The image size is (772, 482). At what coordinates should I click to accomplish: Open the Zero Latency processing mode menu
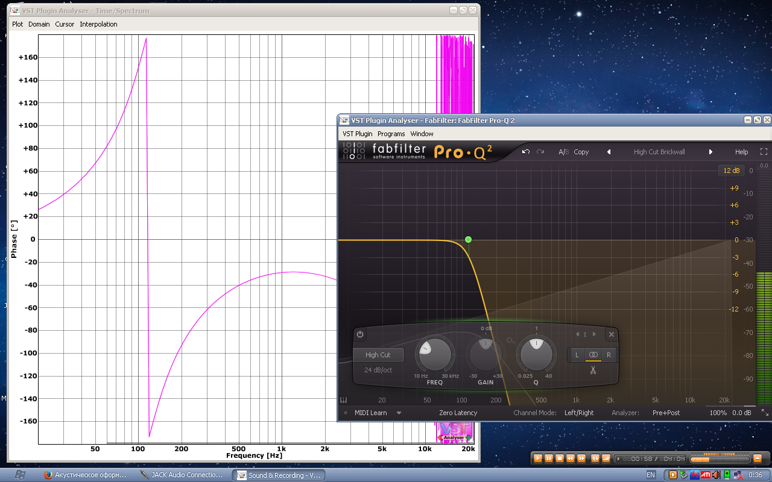pos(458,413)
